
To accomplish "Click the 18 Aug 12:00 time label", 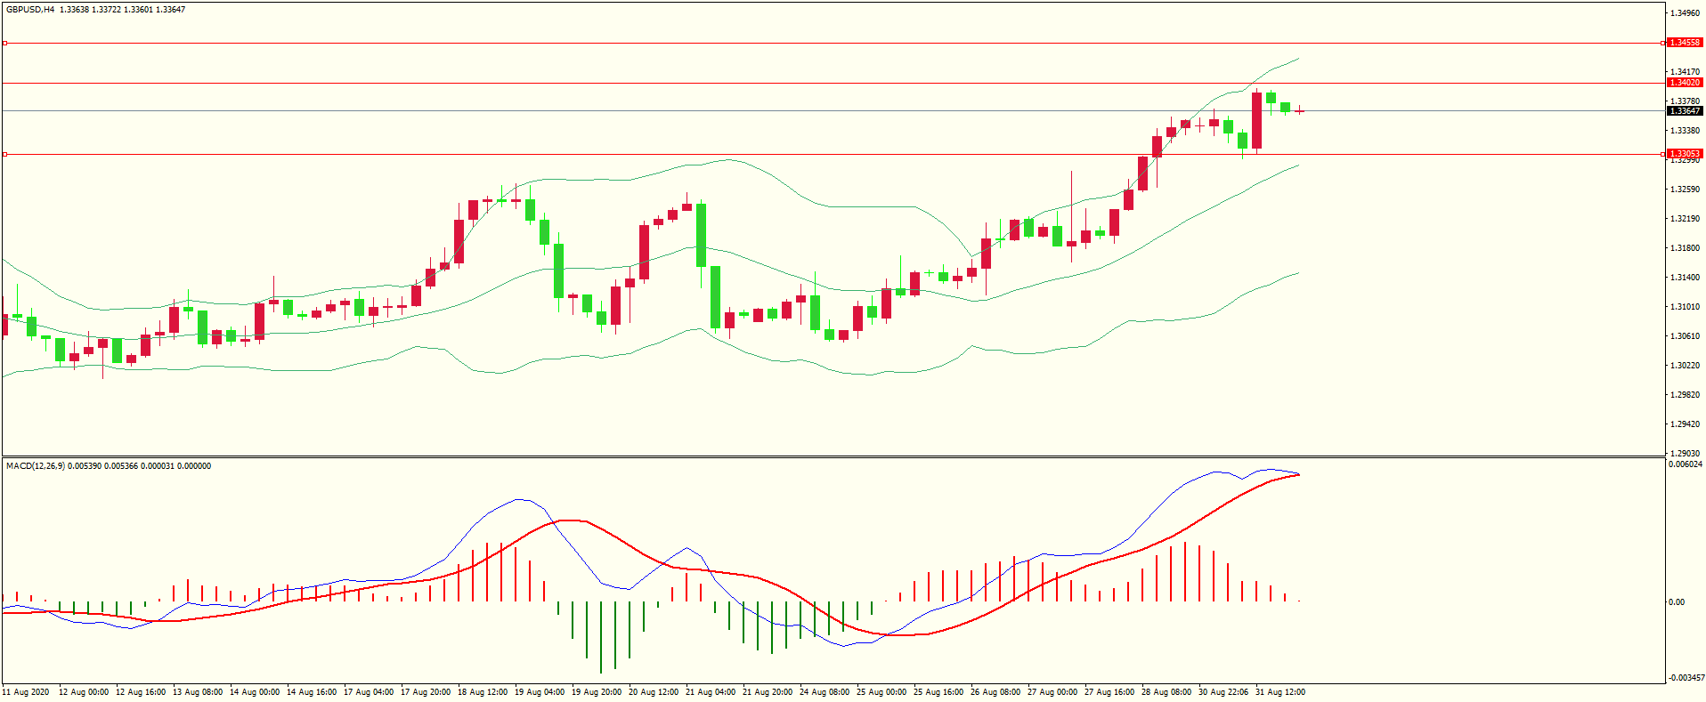I will 483,692.
